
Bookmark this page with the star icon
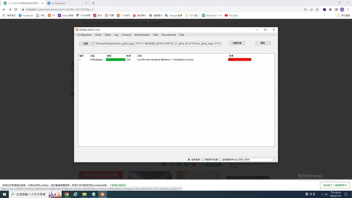317,9
